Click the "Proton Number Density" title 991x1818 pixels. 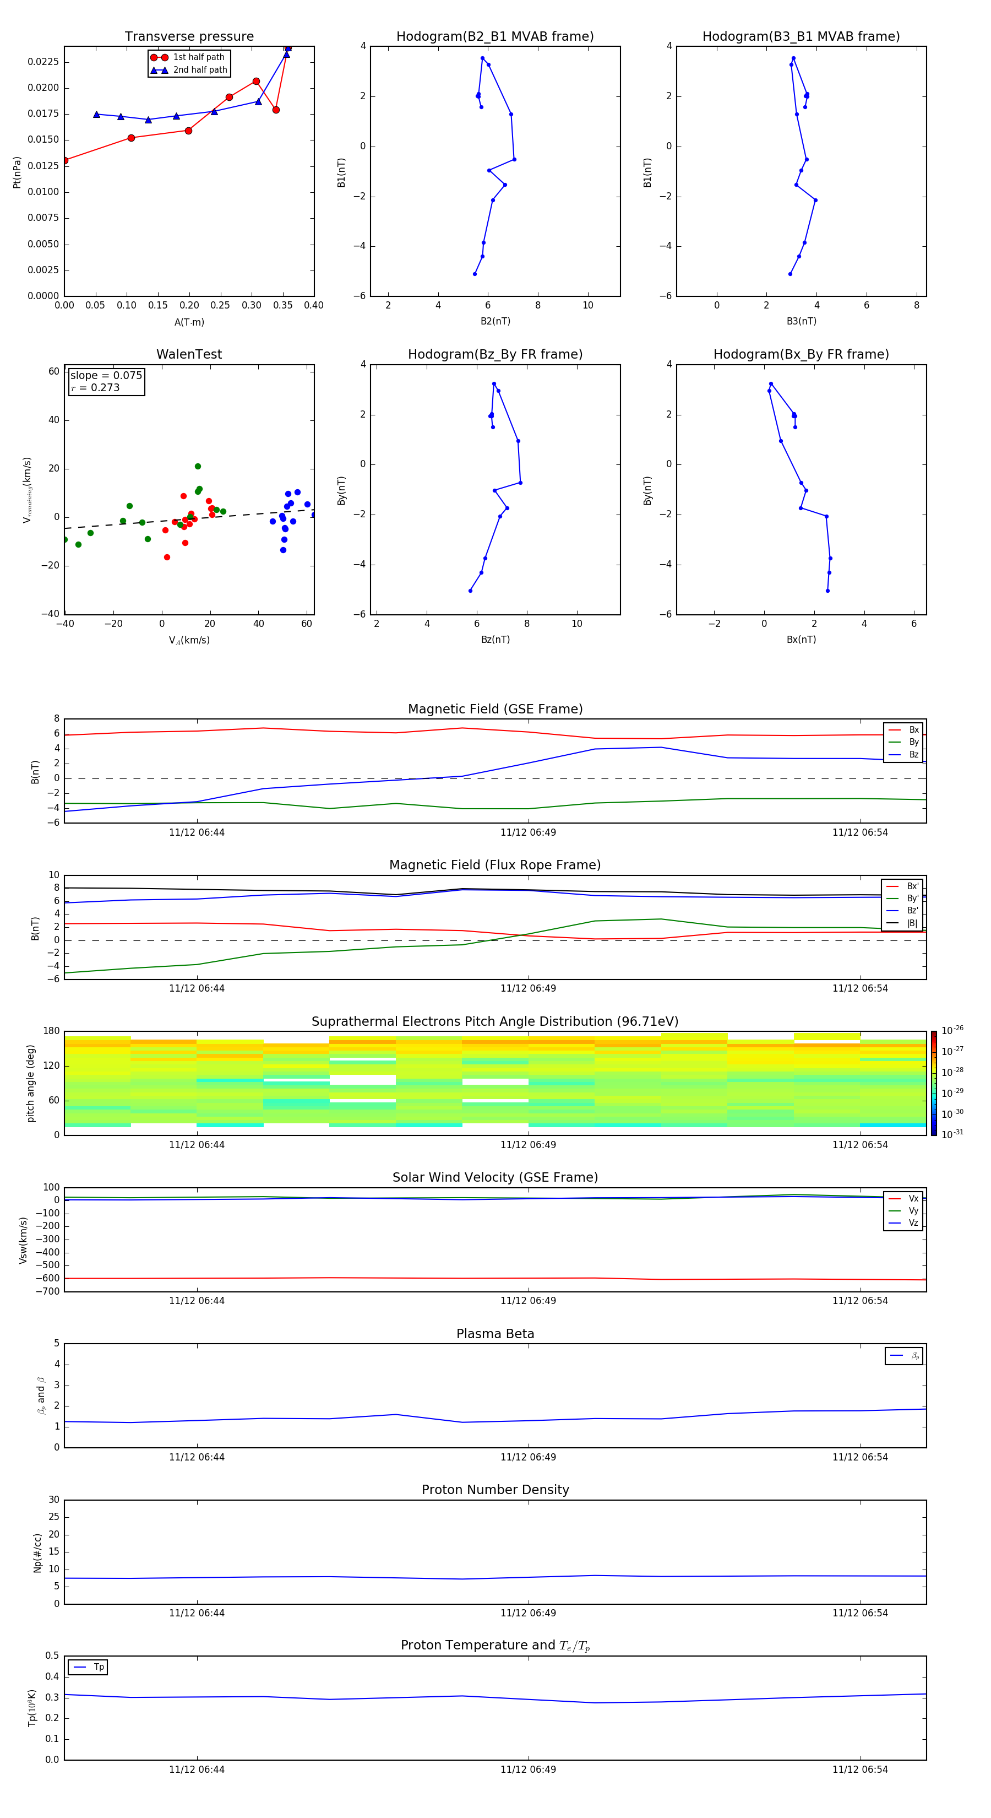(495, 1490)
